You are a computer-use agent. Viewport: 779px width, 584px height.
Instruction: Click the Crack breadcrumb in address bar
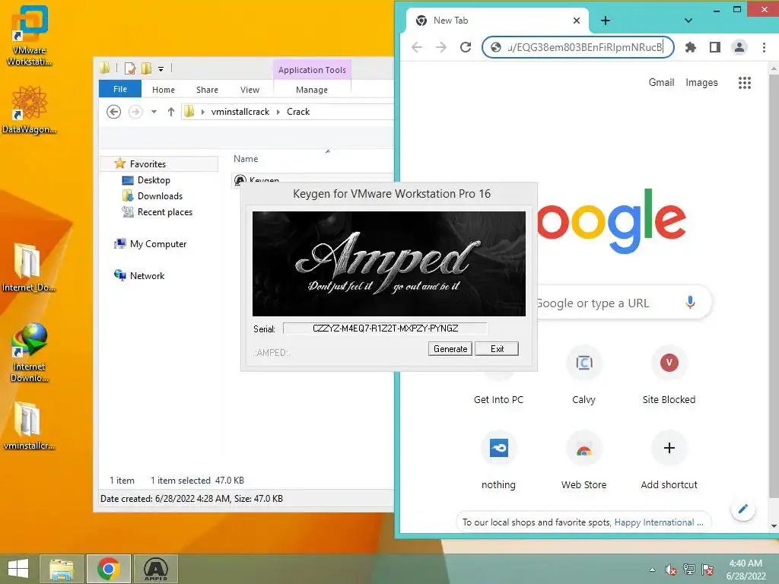[298, 112]
